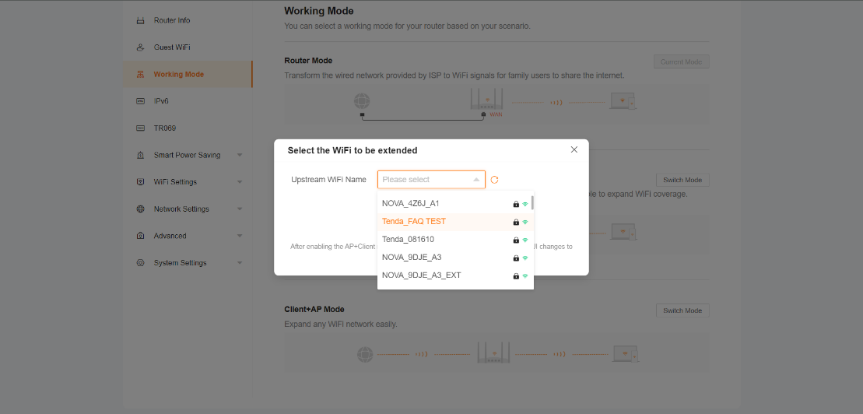Expand the Smart Power Saving menu
The image size is (863, 414).
(x=240, y=156)
